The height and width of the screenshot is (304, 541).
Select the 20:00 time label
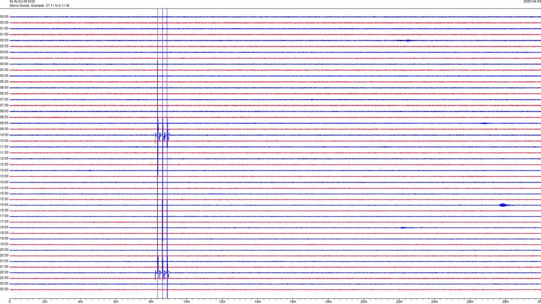[4, 250]
